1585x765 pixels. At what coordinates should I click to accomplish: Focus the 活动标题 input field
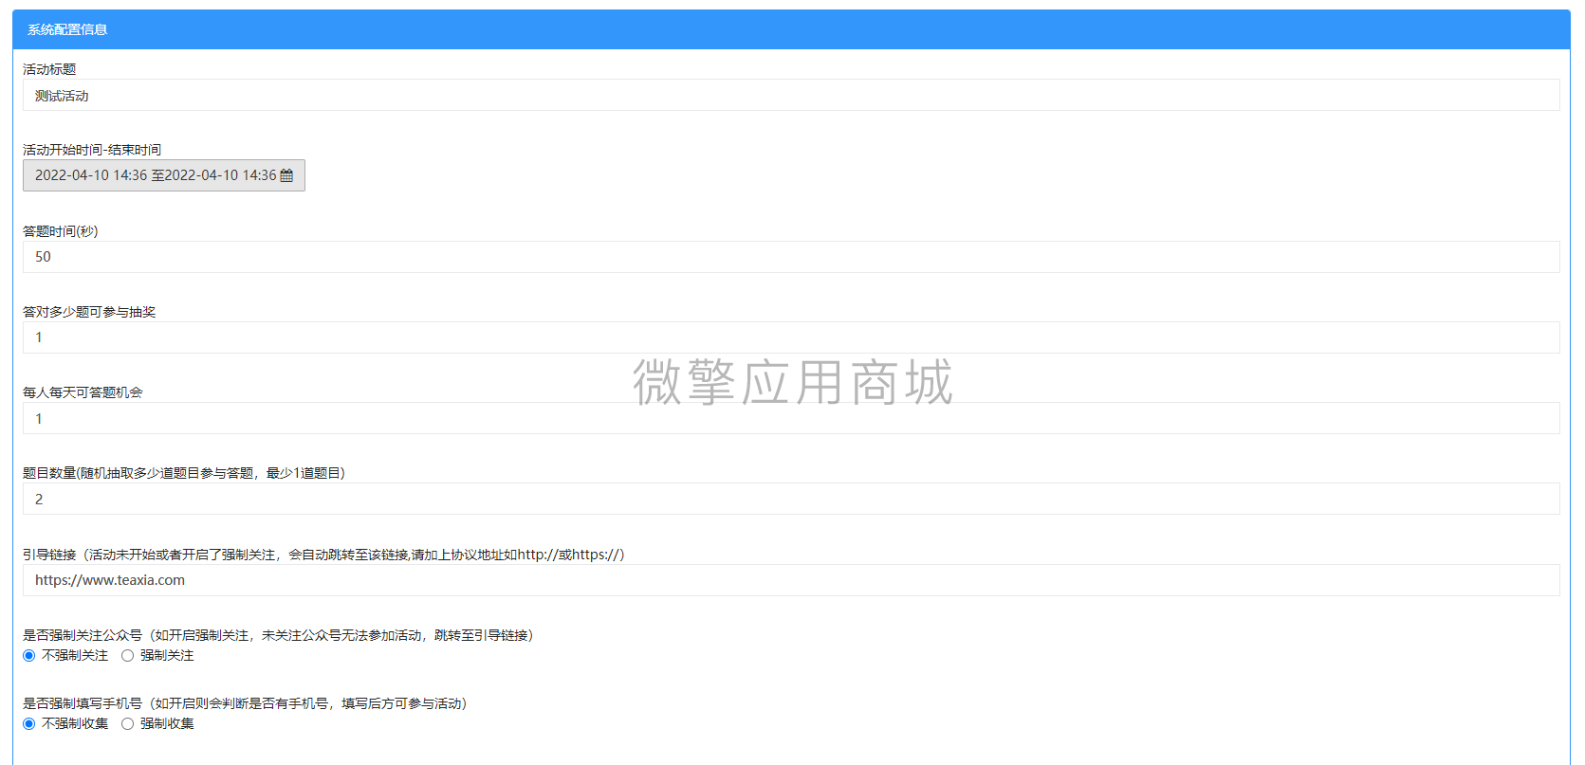(791, 95)
